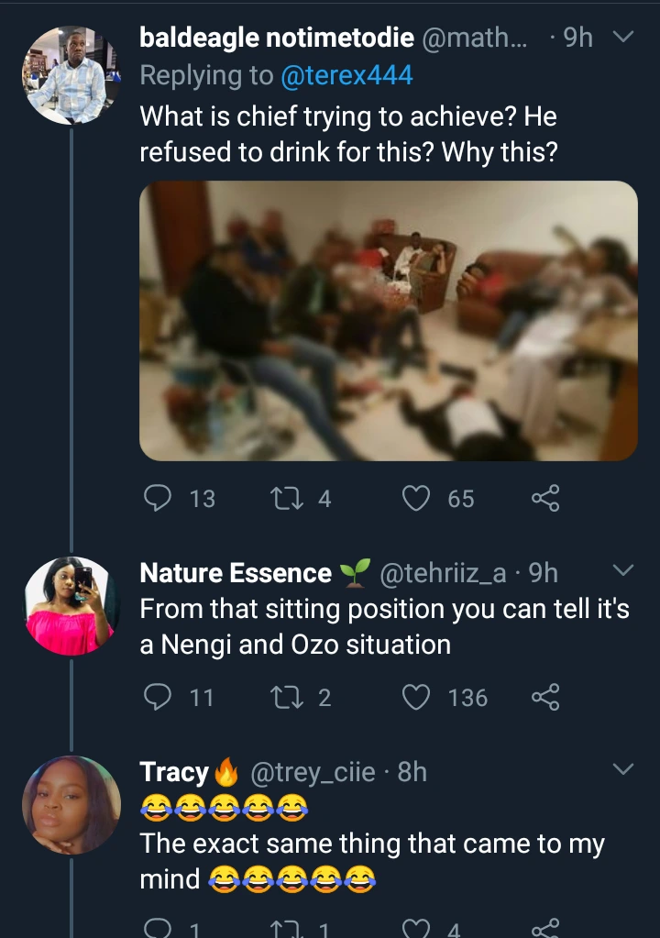660x938 pixels.
Task: Open options chevron on Nature Essence's tweet
Action: (622, 571)
